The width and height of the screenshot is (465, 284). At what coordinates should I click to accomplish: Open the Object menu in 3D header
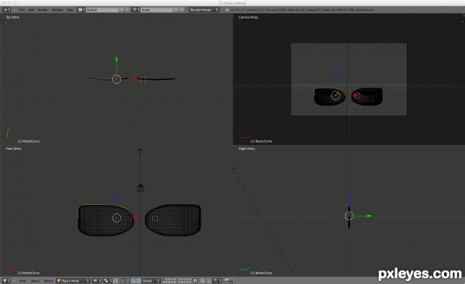(48, 281)
